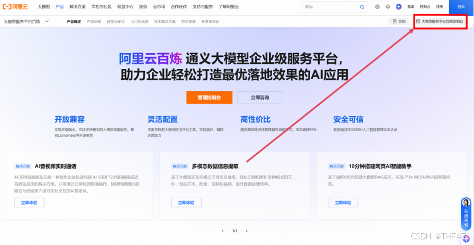Image resolution: width=474 pixels, height=245 pixels.
Task: Click the 注册 link in header
Action: [x=440, y=7]
